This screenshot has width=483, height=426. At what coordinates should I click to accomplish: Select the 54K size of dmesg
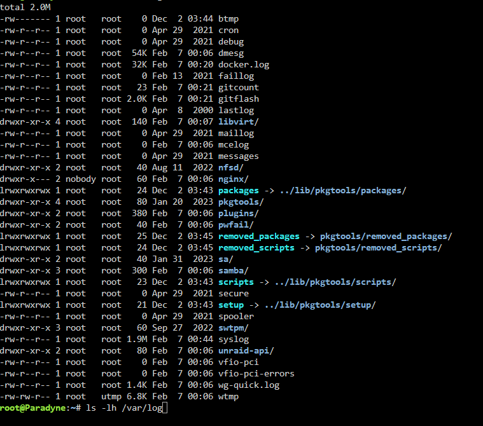[139, 53]
